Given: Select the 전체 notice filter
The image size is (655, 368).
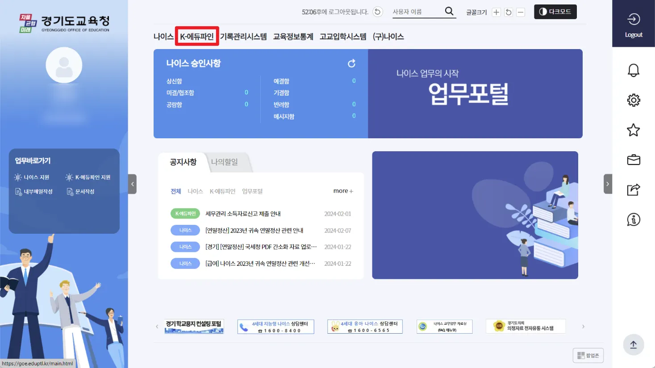Looking at the screenshot, I should tap(176, 191).
